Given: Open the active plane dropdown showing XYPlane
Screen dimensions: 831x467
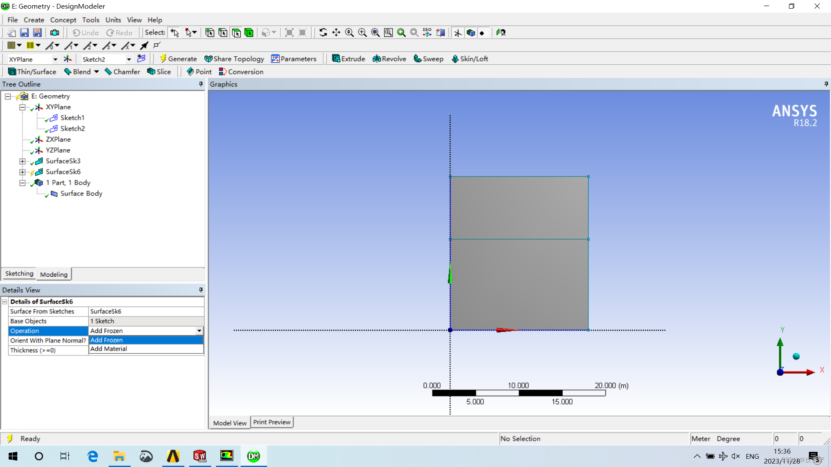Looking at the screenshot, I should [x=55, y=59].
